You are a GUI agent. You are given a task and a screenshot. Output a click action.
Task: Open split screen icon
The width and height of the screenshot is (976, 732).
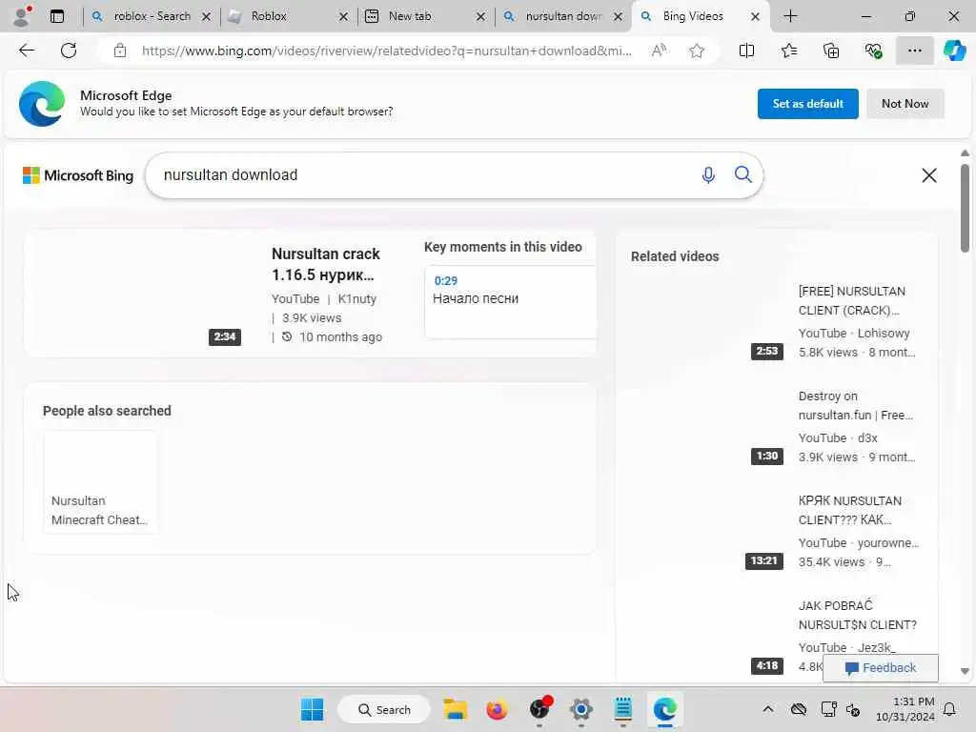[746, 51]
